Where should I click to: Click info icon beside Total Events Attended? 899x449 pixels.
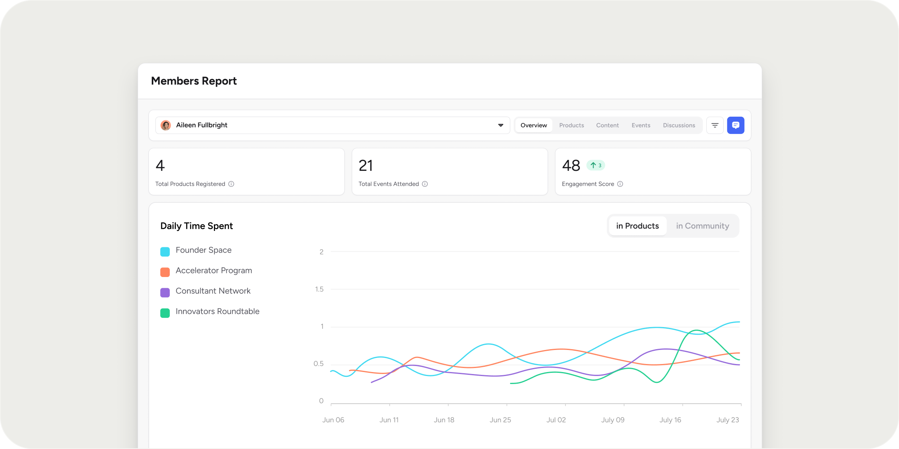425,184
